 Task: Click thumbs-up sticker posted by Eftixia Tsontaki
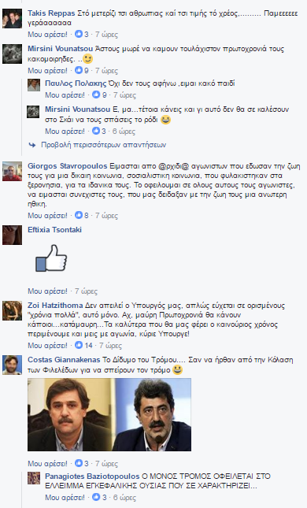click(51, 258)
